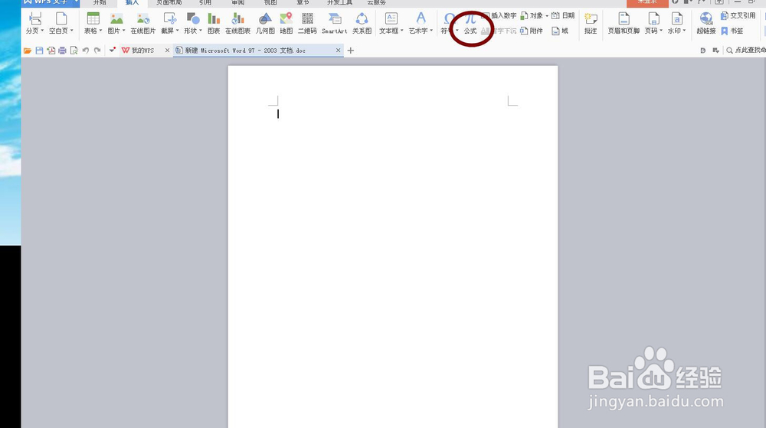Click the 点此查找命令 command search box
This screenshot has height=428, width=766.
point(746,51)
